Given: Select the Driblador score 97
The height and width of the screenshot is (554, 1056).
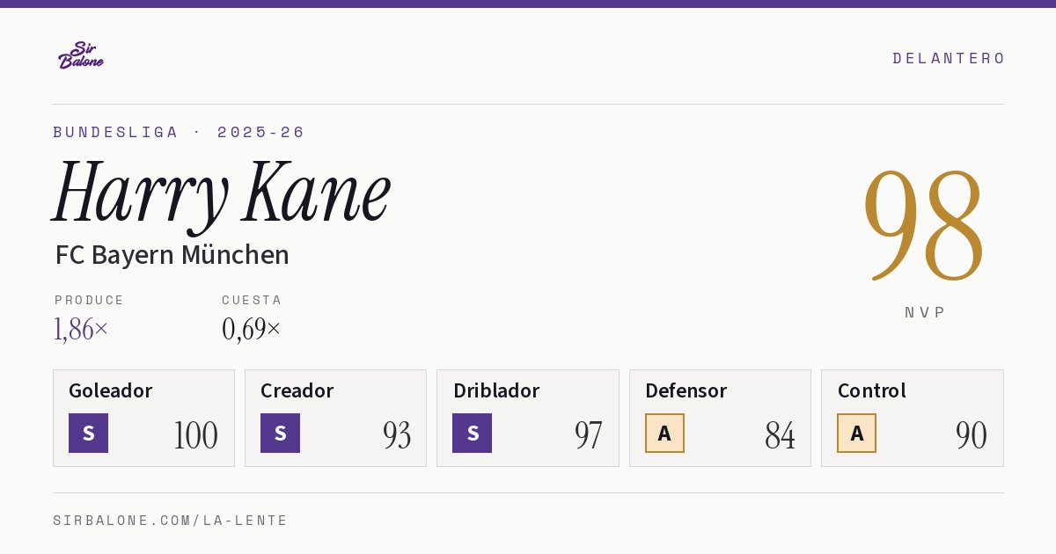Looking at the screenshot, I should click(589, 435).
